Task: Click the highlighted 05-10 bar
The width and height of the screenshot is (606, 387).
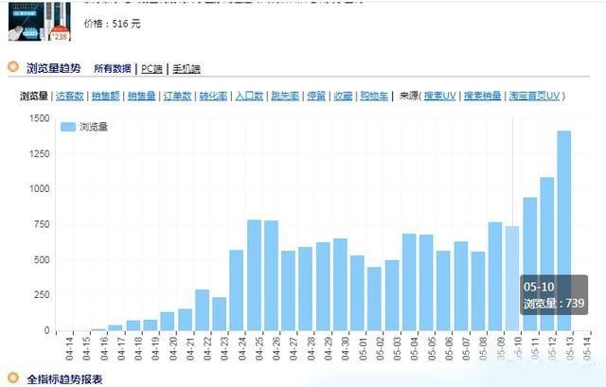Action: [x=512, y=278]
